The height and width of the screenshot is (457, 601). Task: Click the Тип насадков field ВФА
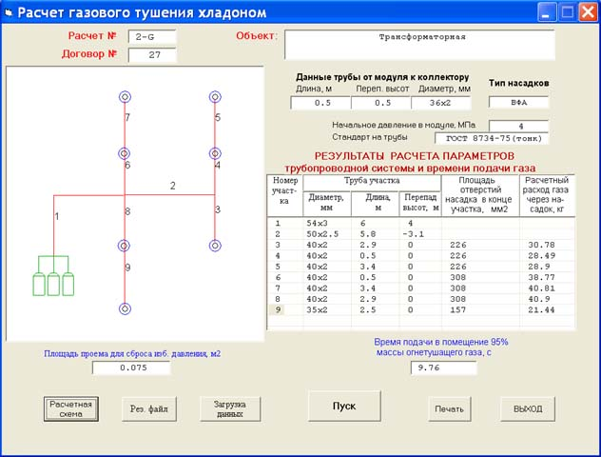[x=519, y=102]
